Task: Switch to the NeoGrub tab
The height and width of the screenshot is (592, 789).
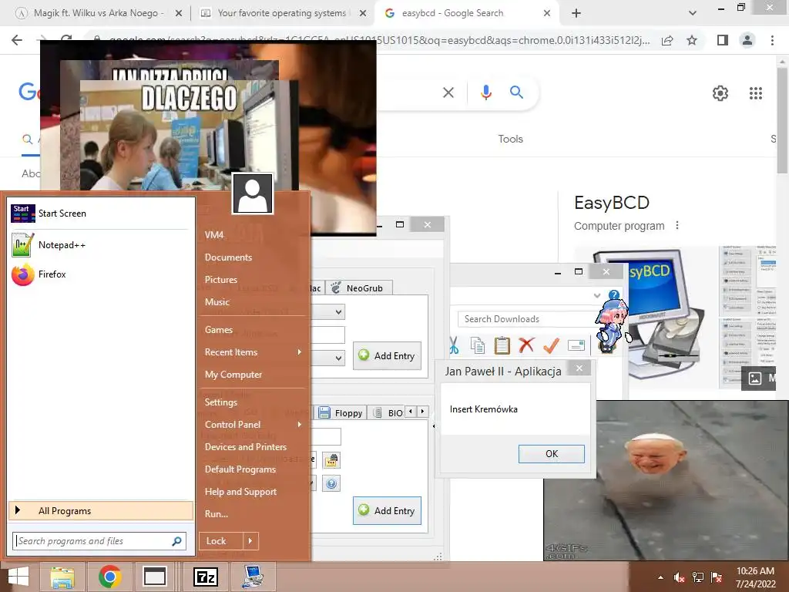Action: [x=358, y=288]
